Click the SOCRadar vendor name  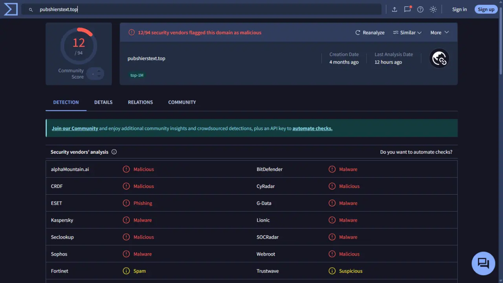point(268,237)
